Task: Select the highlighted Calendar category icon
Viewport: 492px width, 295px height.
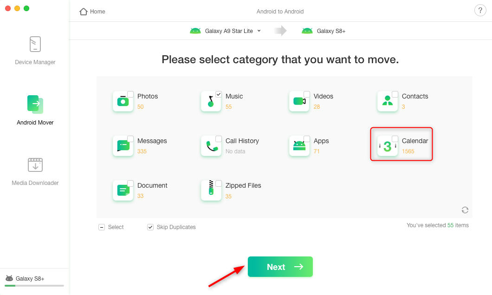Action: click(x=388, y=146)
